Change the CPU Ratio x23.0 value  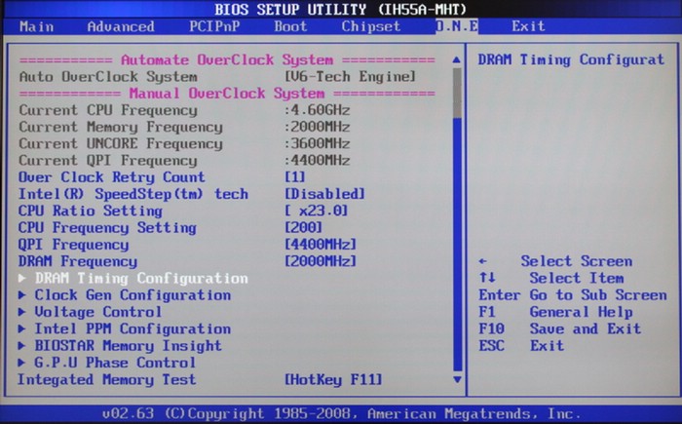pos(317,211)
